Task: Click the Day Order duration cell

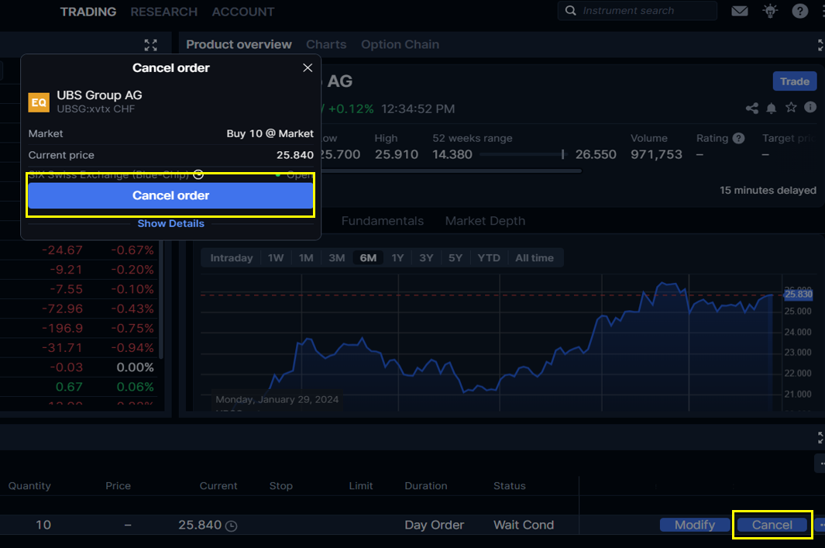Action: pyautogui.click(x=434, y=525)
